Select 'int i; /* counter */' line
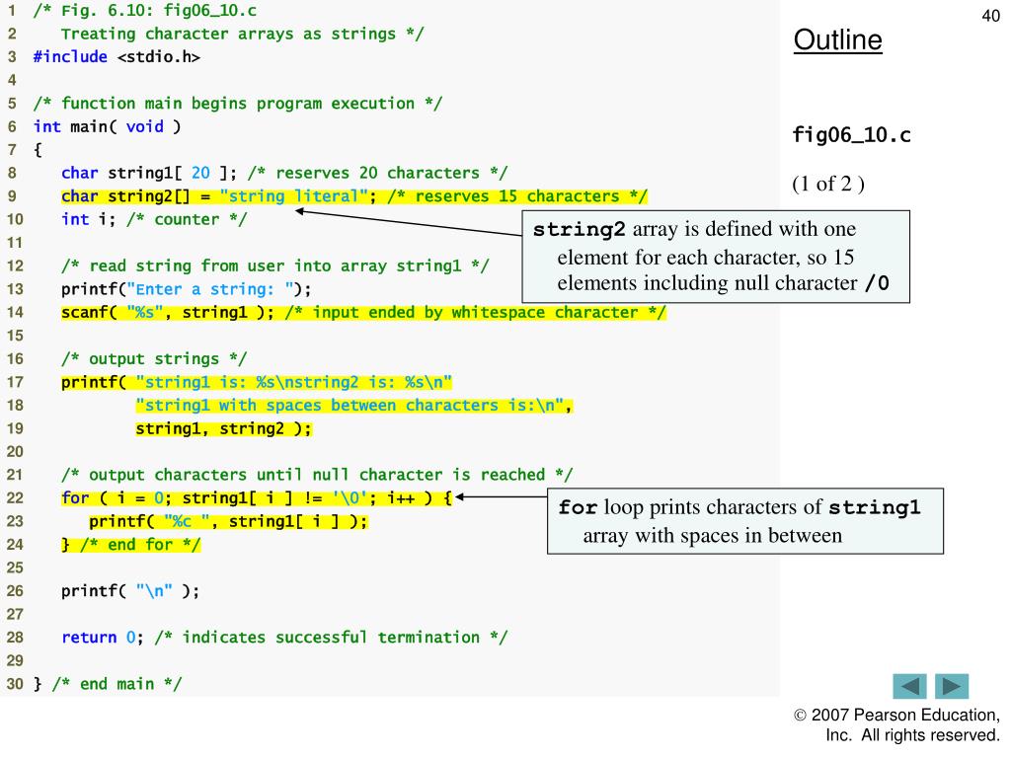Image resolution: width=1011 pixels, height=758 pixels. pos(153,219)
